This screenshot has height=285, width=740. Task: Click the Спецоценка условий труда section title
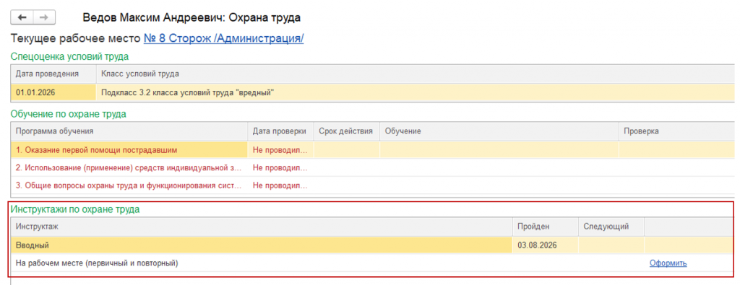[69, 56]
